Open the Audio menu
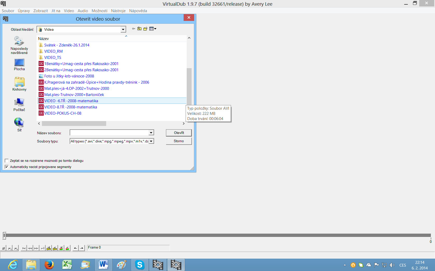The height and width of the screenshot is (271, 435). click(x=83, y=11)
